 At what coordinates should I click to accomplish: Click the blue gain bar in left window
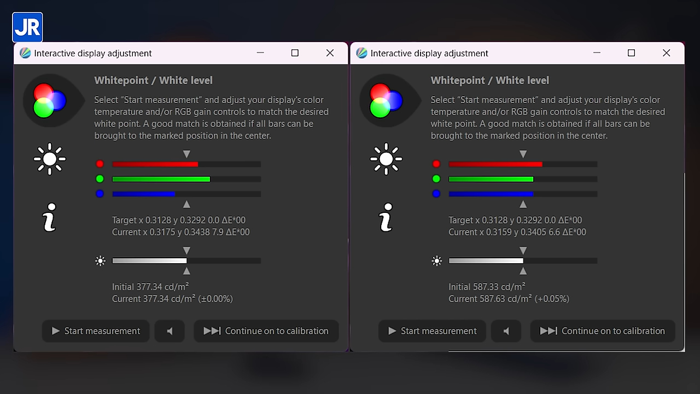coord(186,194)
